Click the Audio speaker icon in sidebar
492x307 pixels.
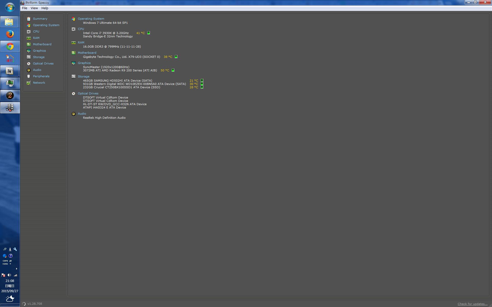(x=29, y=70)
